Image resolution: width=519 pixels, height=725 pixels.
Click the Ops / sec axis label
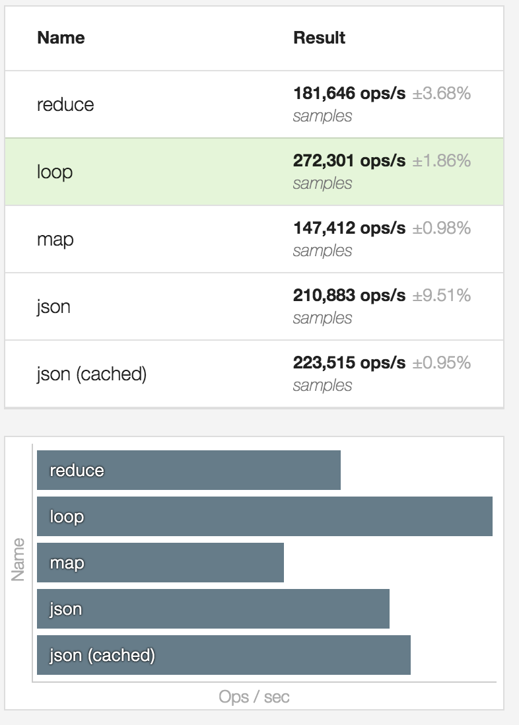pos(254,697)
